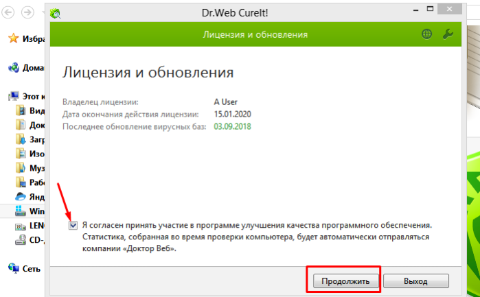Click the Продолжить button

(345, 281)
